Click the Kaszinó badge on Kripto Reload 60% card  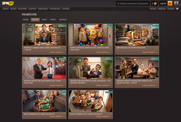pyautogui.click(x=63, y=59)
